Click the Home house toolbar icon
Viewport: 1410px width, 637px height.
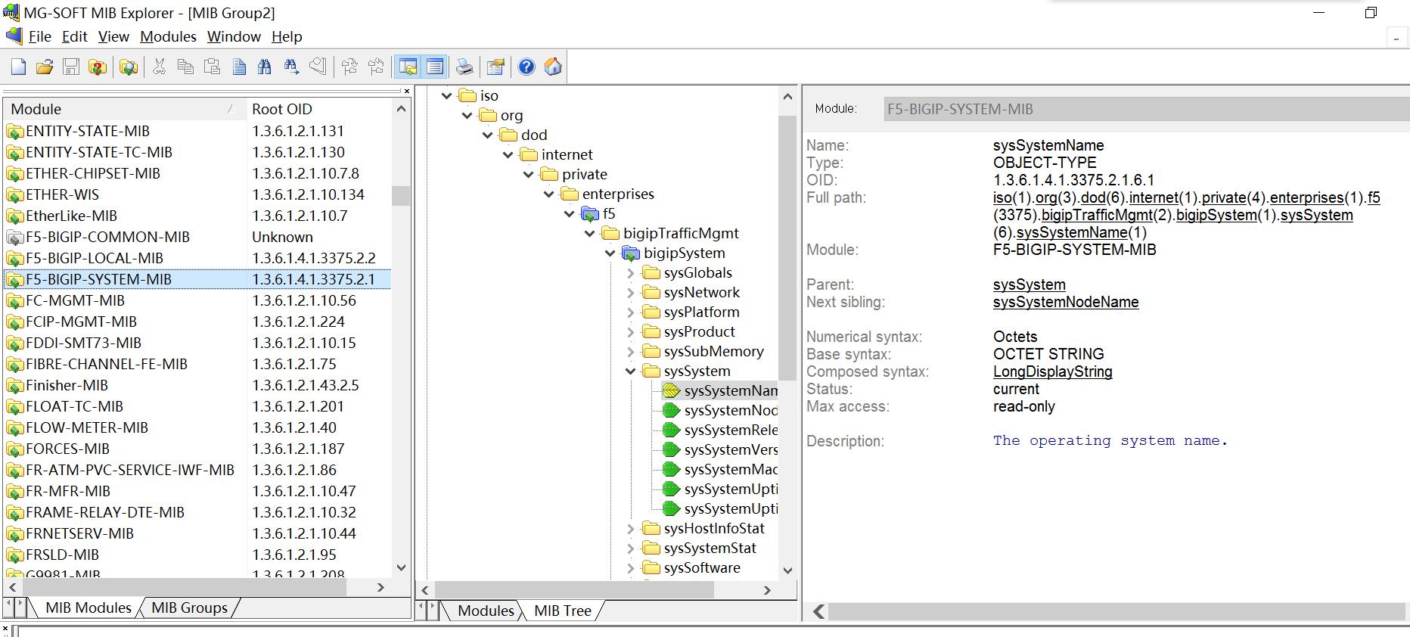pyautogui.click(x=553, y=67)
